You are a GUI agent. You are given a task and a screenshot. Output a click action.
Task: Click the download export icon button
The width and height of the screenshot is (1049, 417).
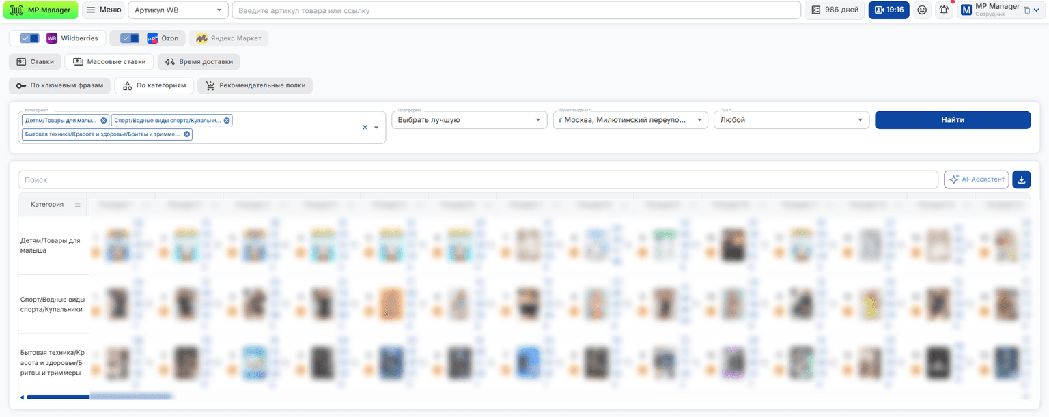1022,179
